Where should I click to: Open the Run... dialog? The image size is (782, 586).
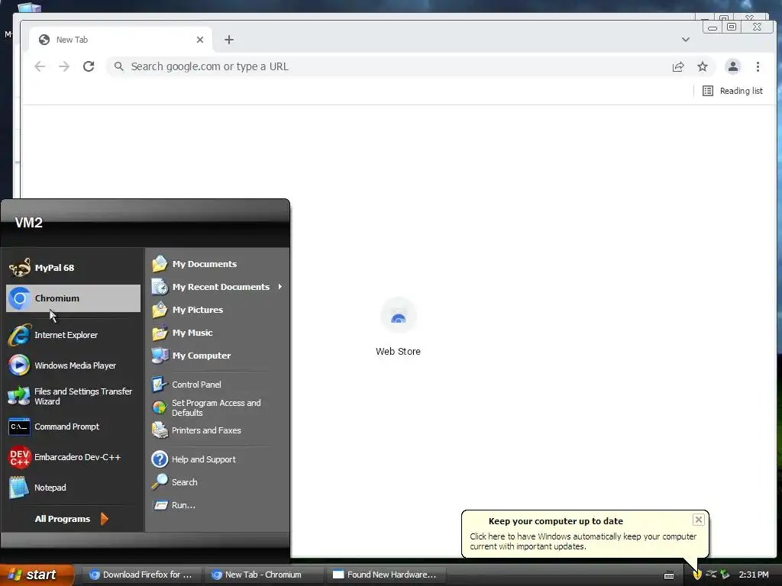(218, 505)
